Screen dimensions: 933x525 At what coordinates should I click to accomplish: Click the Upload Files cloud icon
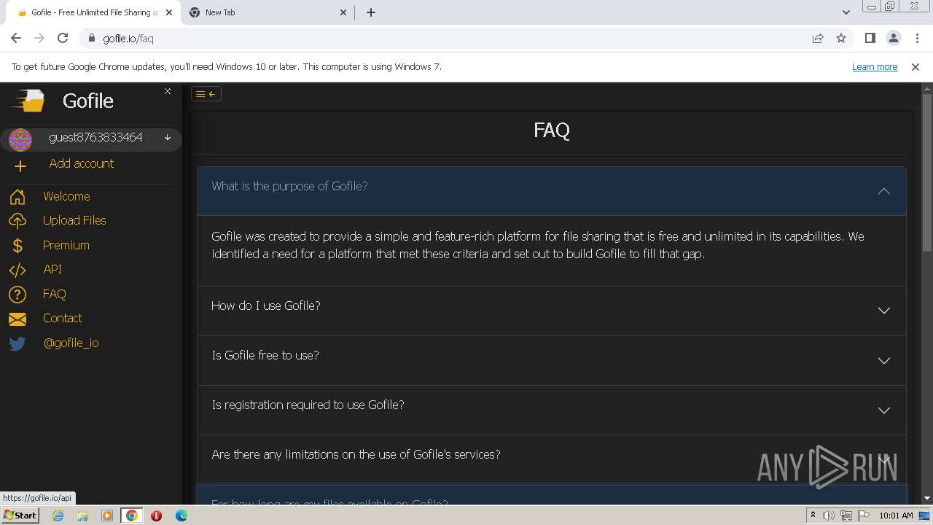17,221
